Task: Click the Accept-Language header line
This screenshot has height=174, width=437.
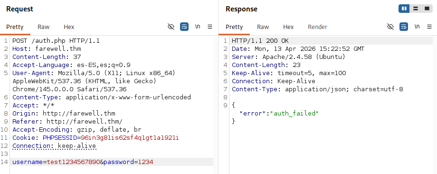Action: pyautogui.click(x=71, y=65)
